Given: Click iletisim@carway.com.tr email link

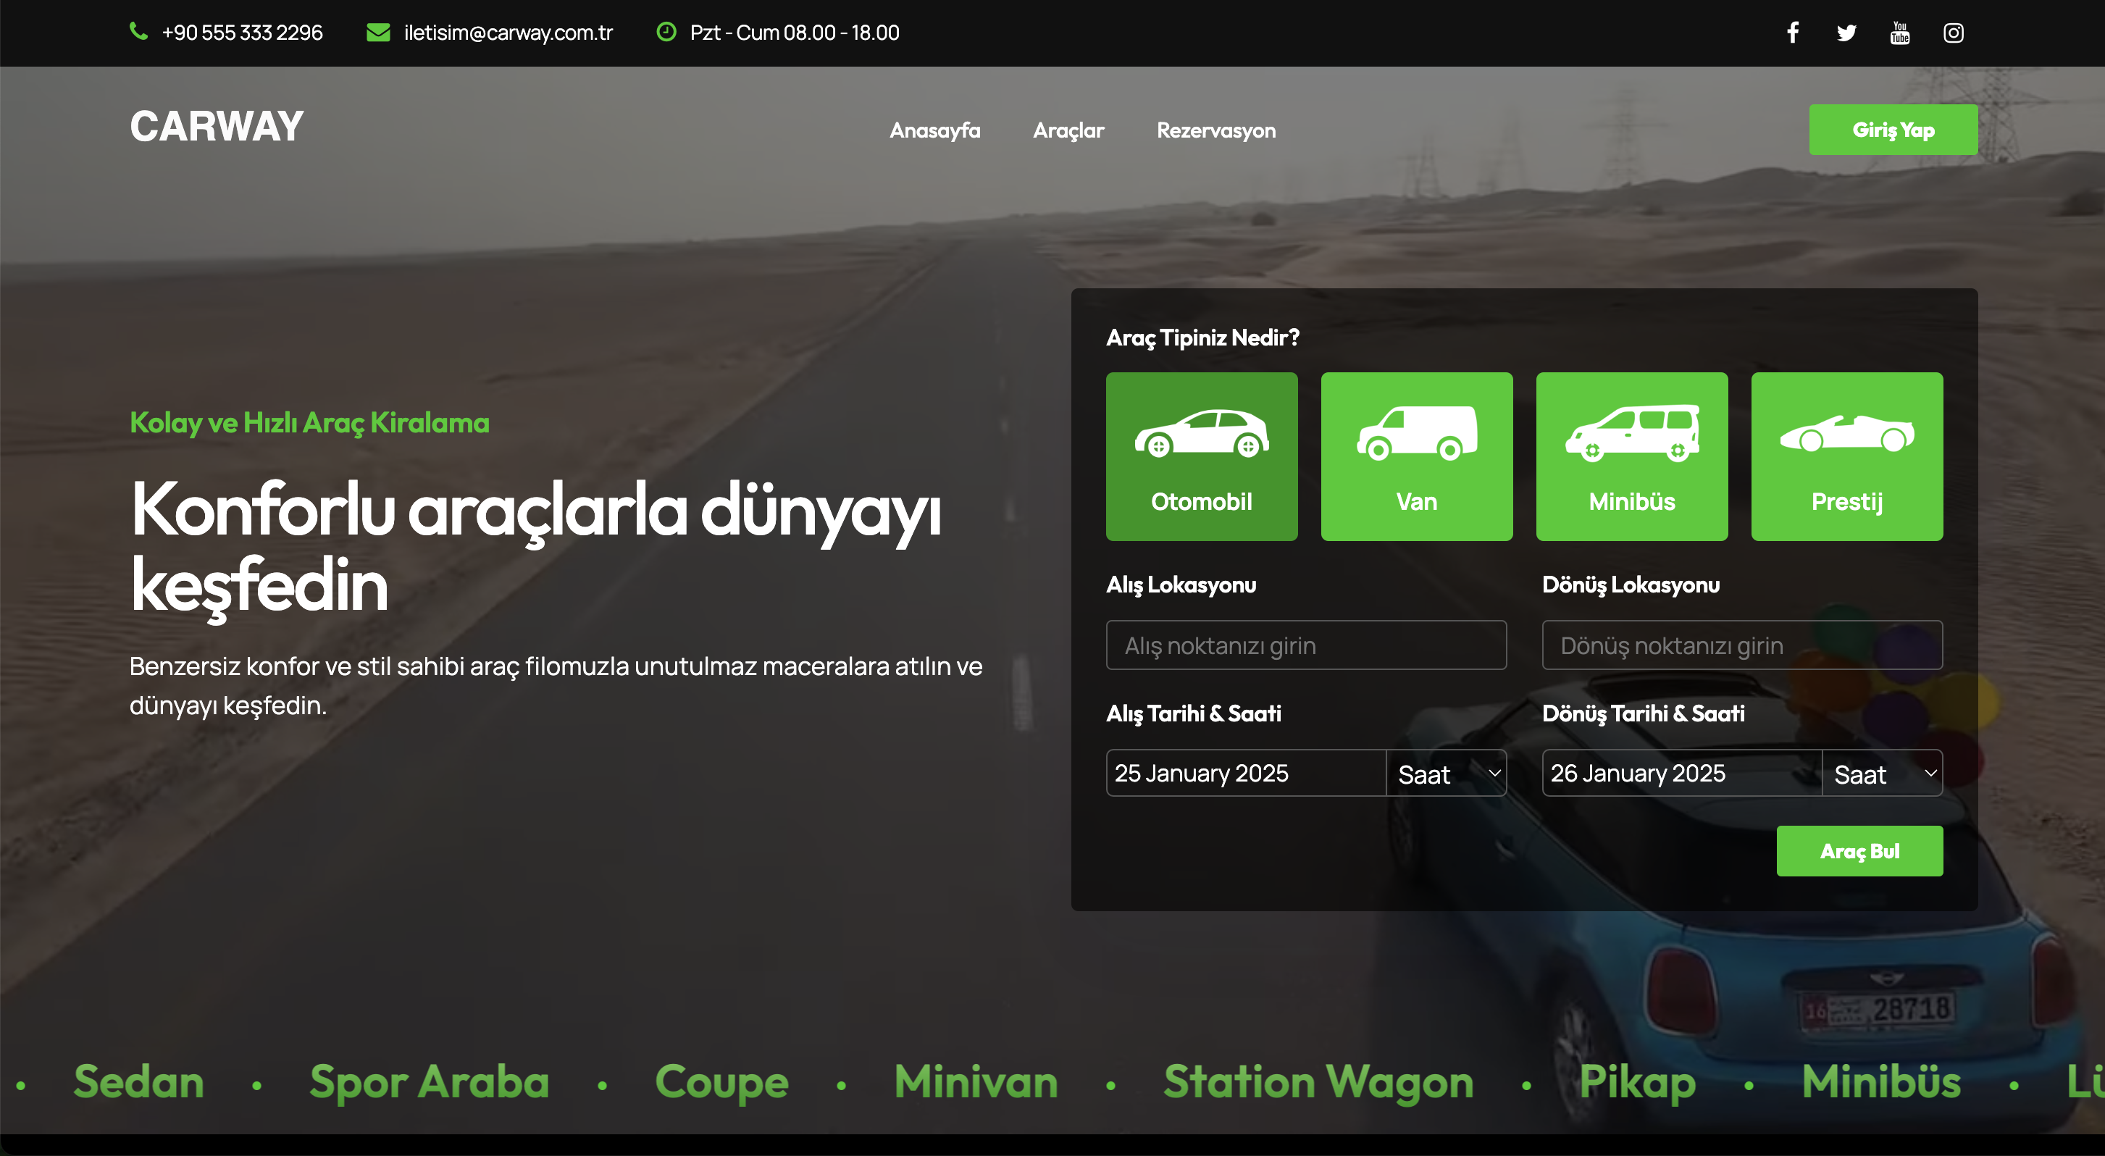Looking at the screenshot, I should [x=509, y=33].
